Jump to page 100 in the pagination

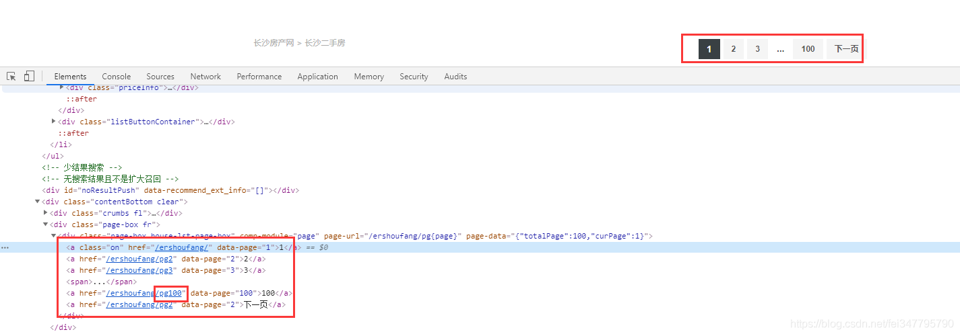808,48
